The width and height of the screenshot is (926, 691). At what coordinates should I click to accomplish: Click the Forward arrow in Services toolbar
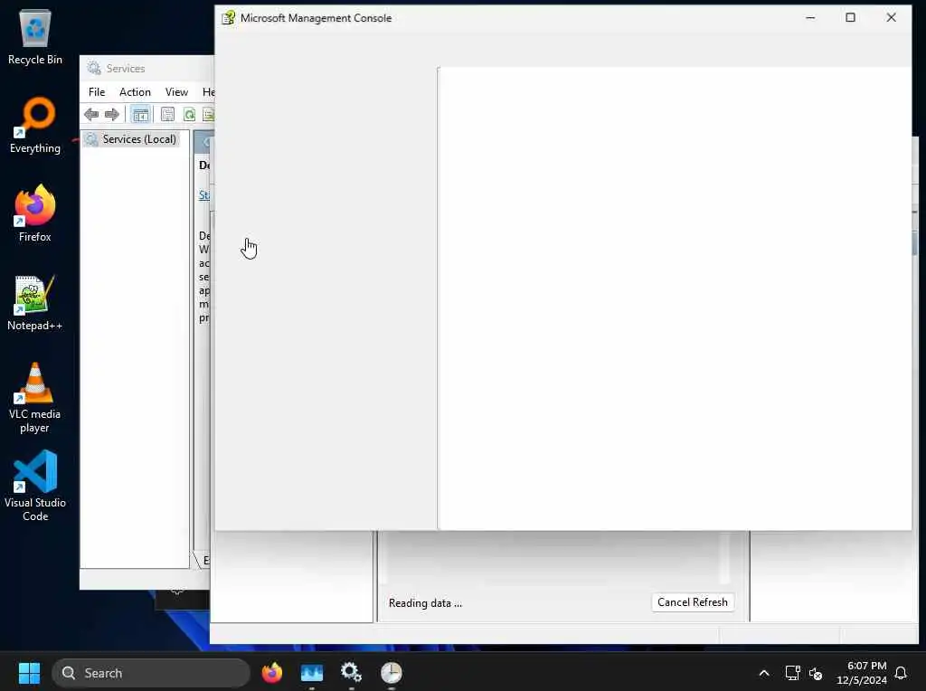pos(111,114)
